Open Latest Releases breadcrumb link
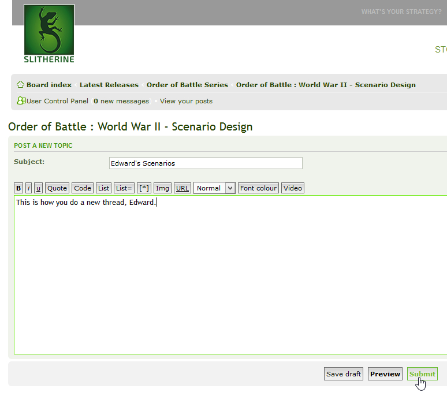 [x=109, y=85]
